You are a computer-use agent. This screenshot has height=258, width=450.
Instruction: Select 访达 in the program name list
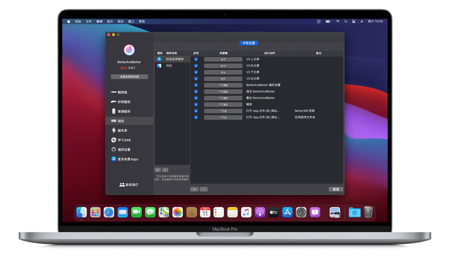[x=170, y=66]
